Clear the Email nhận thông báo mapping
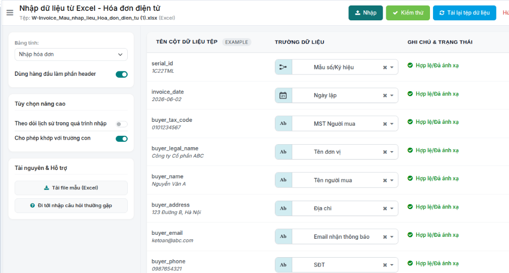Screen dimensions: 509x273 [385, 237]
